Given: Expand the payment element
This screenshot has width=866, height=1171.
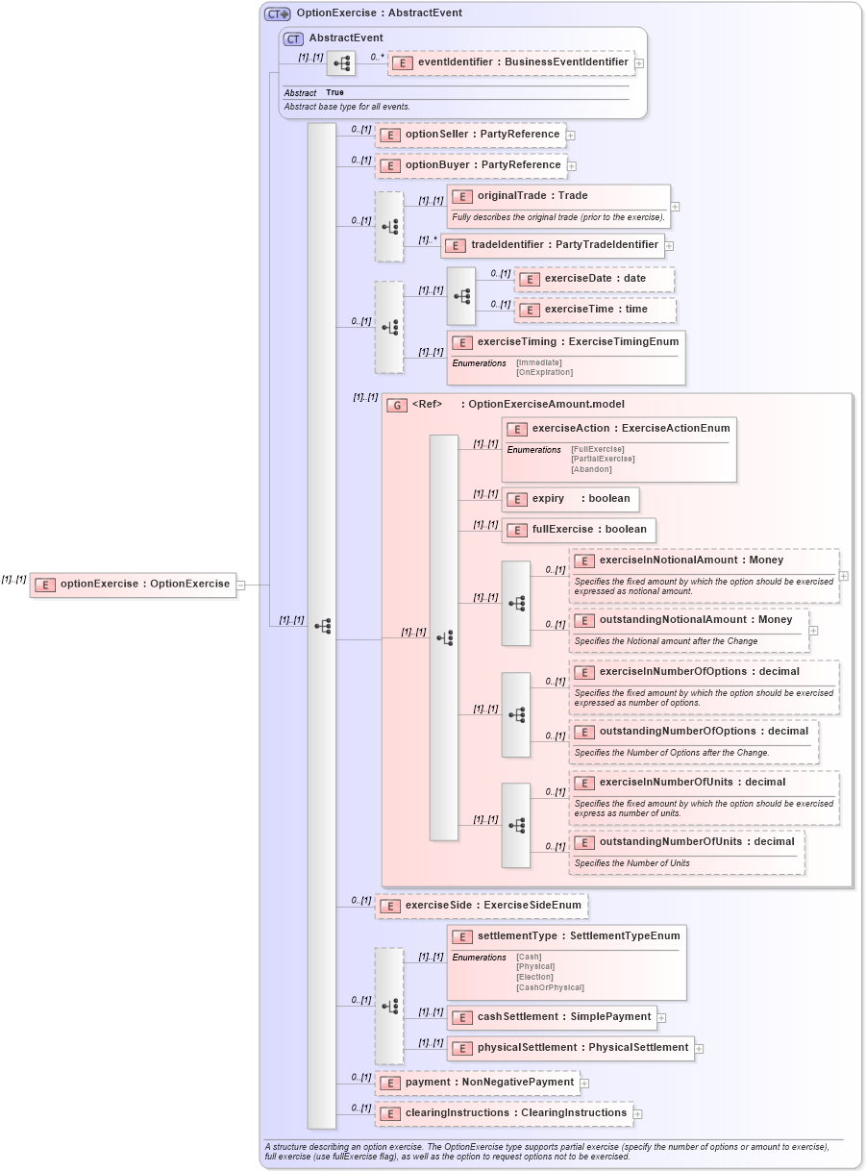Looking at the screenshot, I should (x=584, y=1084).
